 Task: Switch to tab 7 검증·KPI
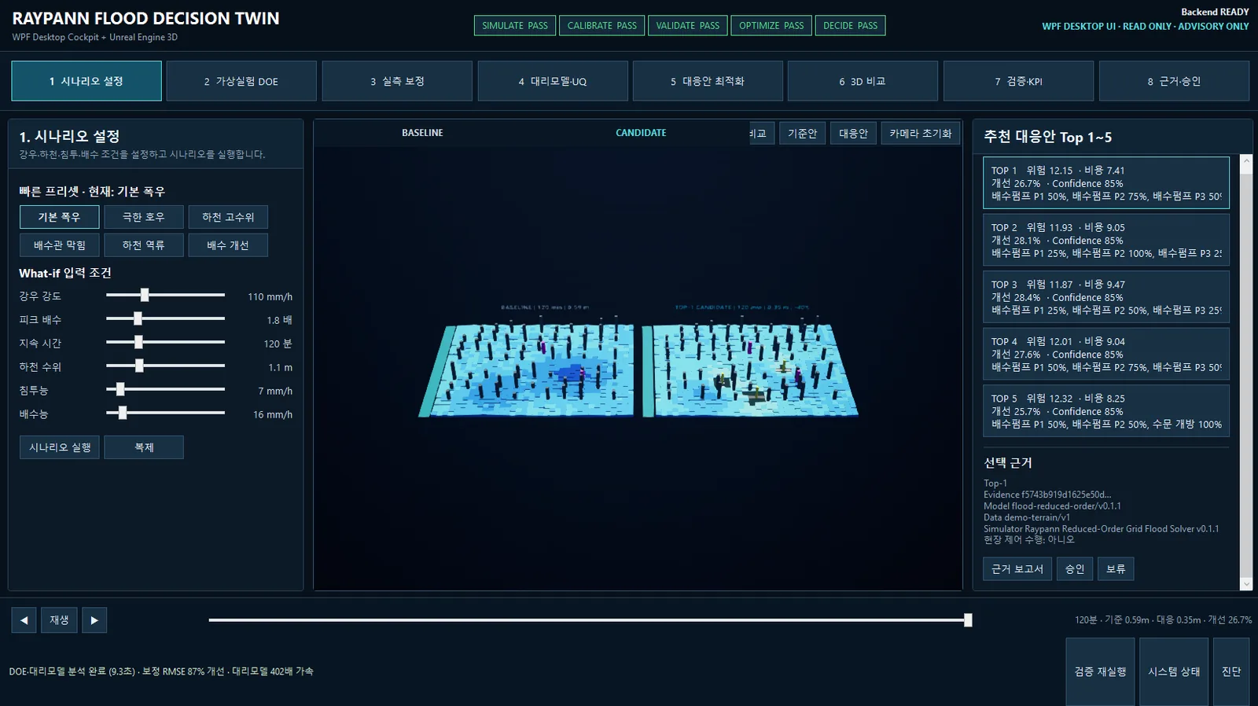pos(1018,81)
